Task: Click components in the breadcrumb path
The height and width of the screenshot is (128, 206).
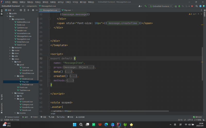Action: pyautogui.click(x=32, y=6)
